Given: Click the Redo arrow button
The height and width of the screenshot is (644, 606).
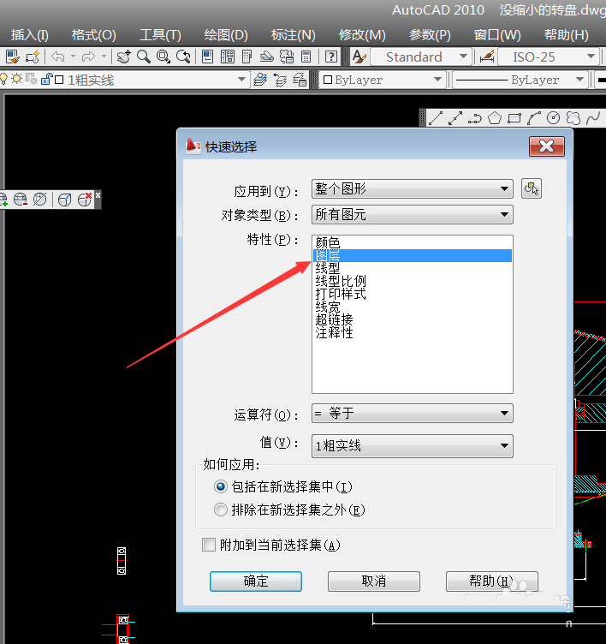Looking at the screenshot, I should (88, 57).
